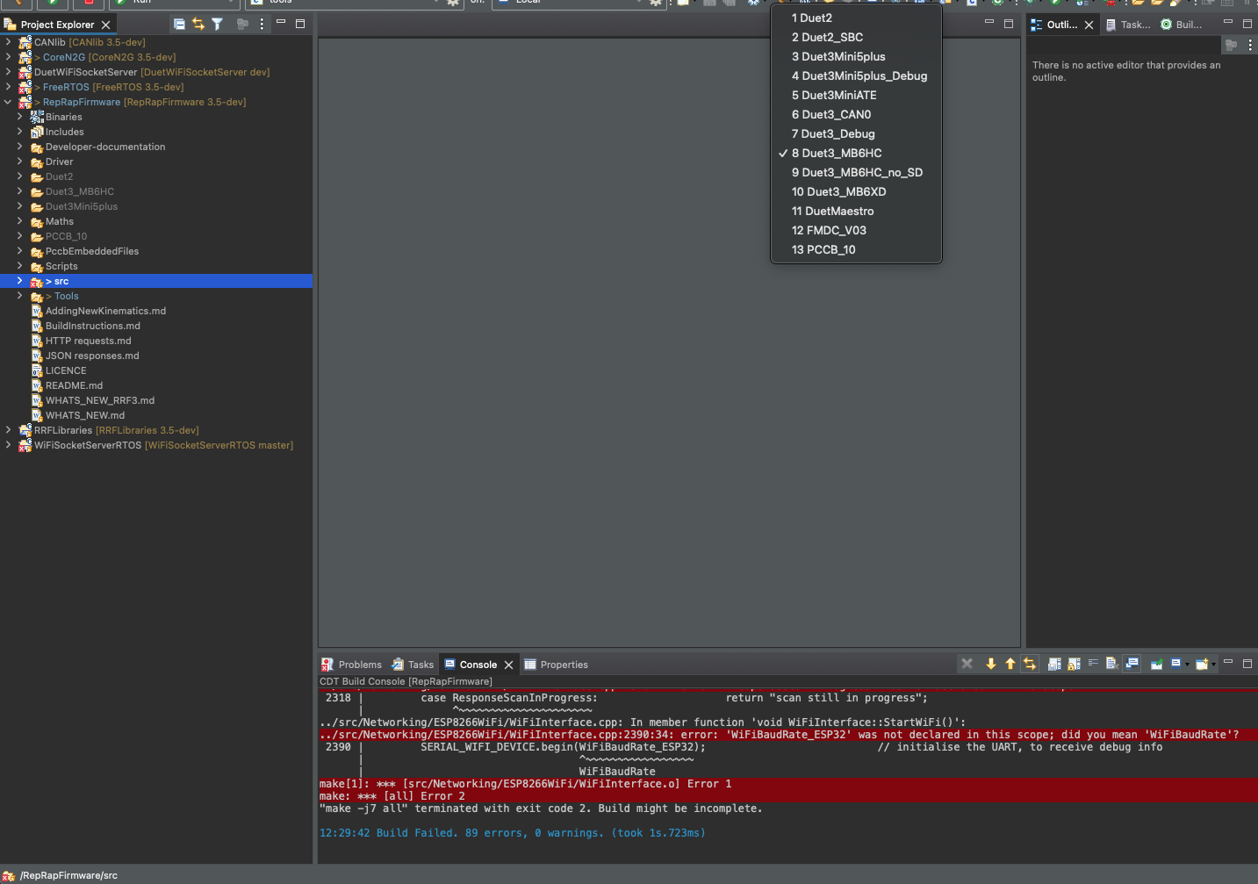Collapse all in Project Explorer toolbar

[179, 25]
